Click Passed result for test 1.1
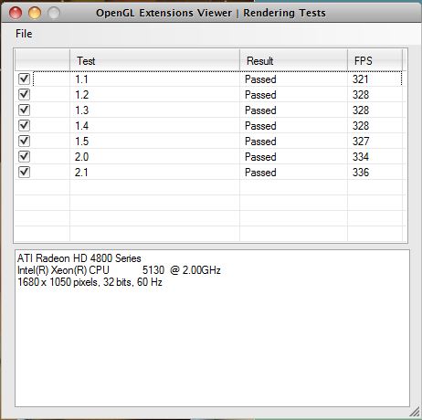Viewport: 422px width, 420px height. click(260, 79)
